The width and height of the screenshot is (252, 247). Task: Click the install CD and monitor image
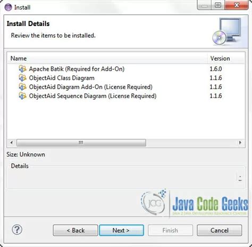[x=227, y=31]
